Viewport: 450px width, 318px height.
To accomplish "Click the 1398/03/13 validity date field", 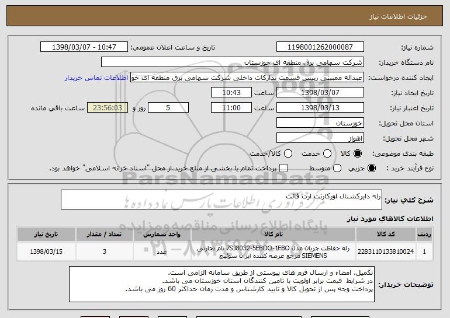I will [320, 108].
